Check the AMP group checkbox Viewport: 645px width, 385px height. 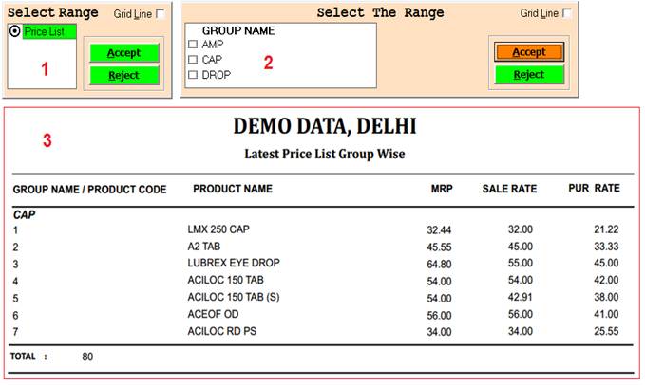coord(193,45)
